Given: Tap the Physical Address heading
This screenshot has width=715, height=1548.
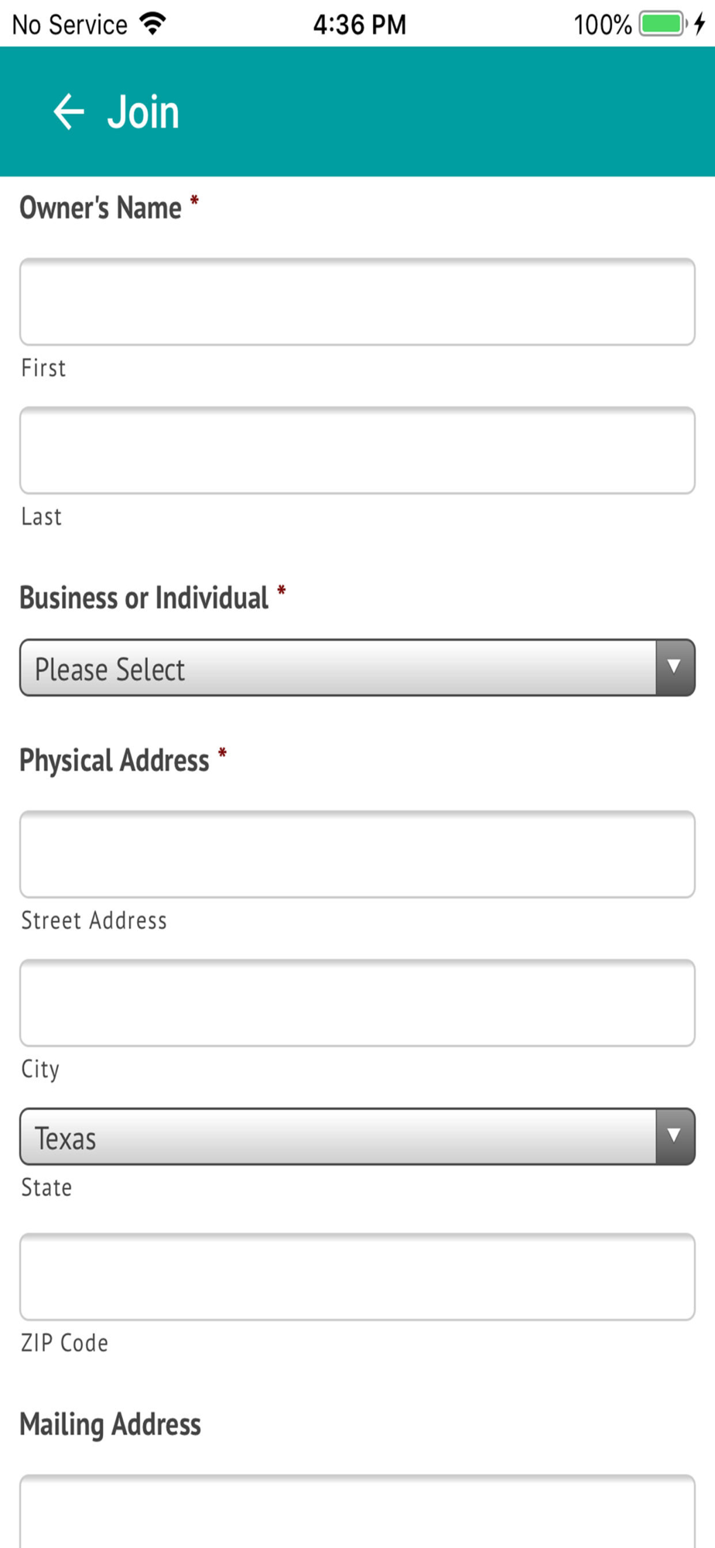Looking at the screenshot, I should click(115, 761).
